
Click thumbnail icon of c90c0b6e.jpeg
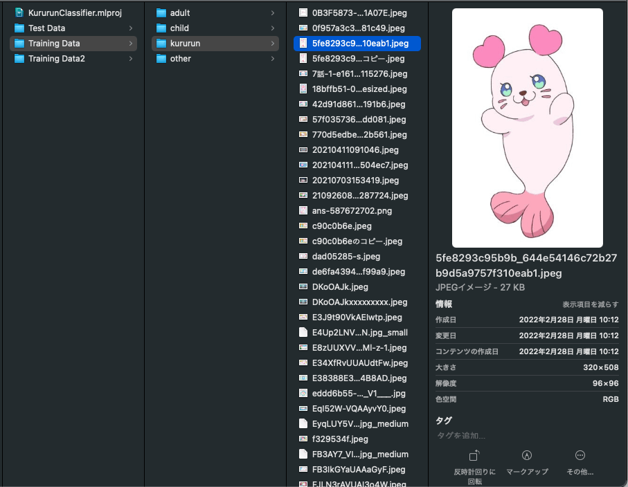[303, 226]
